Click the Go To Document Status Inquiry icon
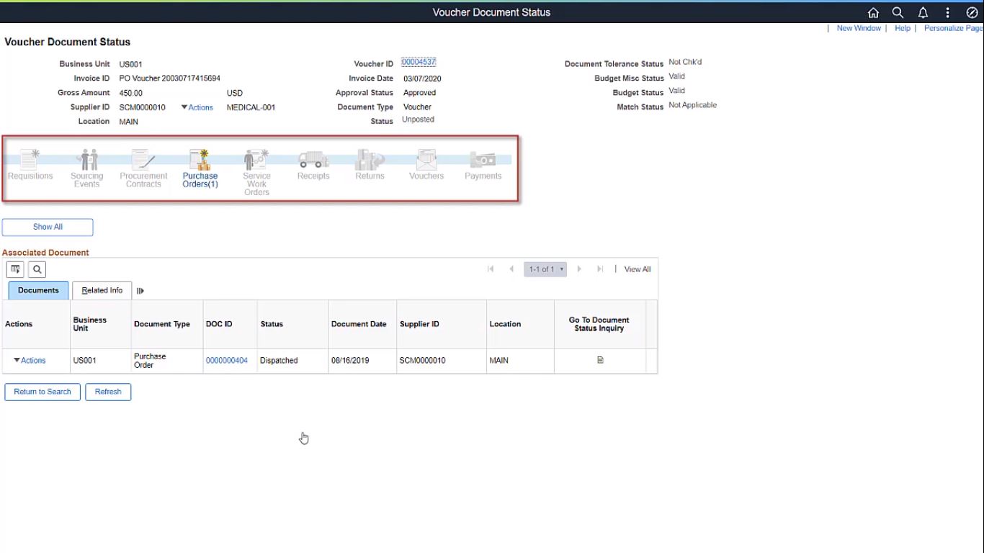Viewport: 984px width, 553px height. click(600, 360)
